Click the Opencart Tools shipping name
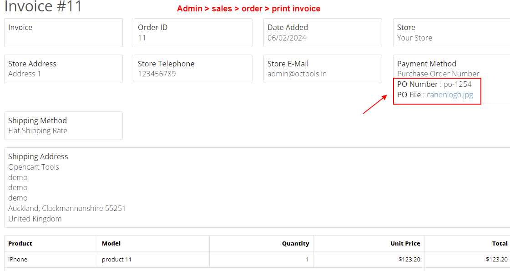Screen dimensions: 510x271 point(34,167)
